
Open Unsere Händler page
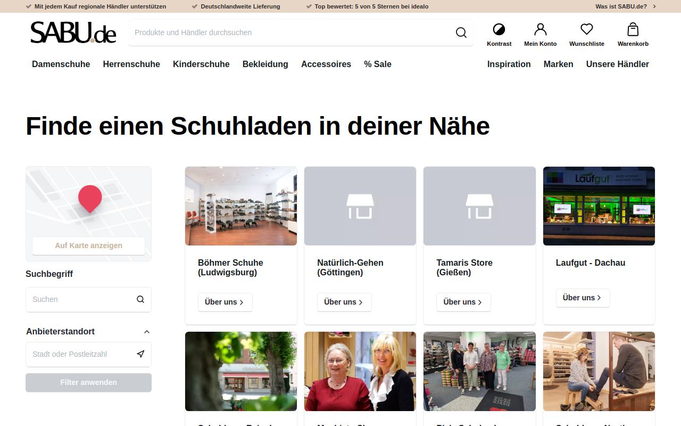coord(618,64)
